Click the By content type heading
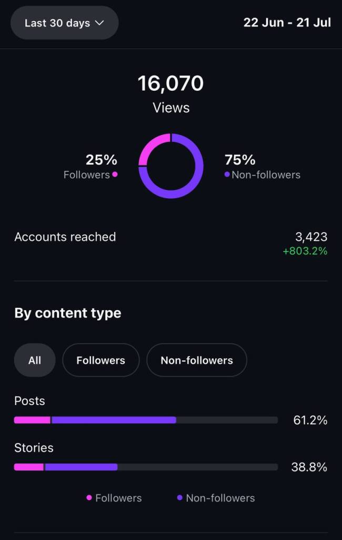This screenshot has width=342, height=540. [68, 313]
